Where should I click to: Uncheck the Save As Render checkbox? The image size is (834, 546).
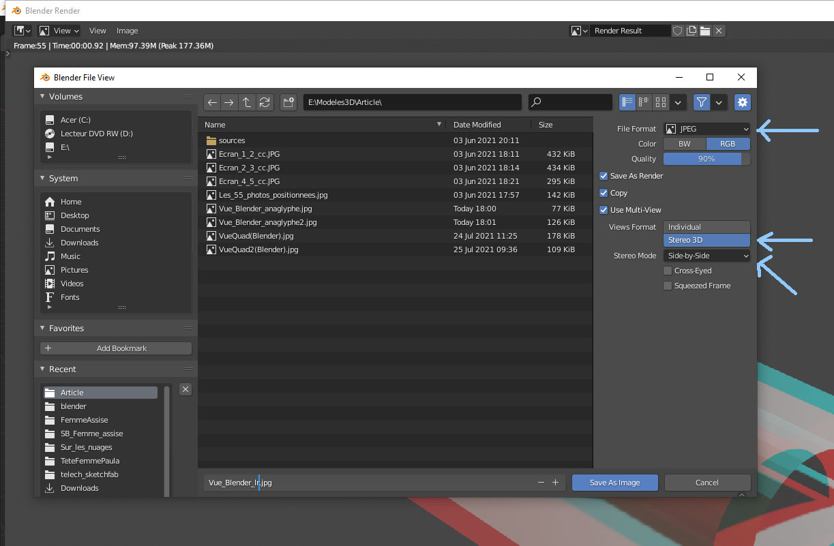click(604, 176)
